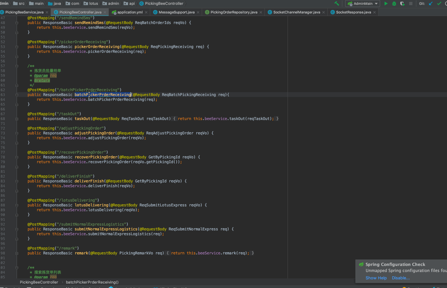The width and height of the screenshot is (447, 288).
Task: Collapse the Javadoc comment block at line 57
Action: [x=17, y=66]
